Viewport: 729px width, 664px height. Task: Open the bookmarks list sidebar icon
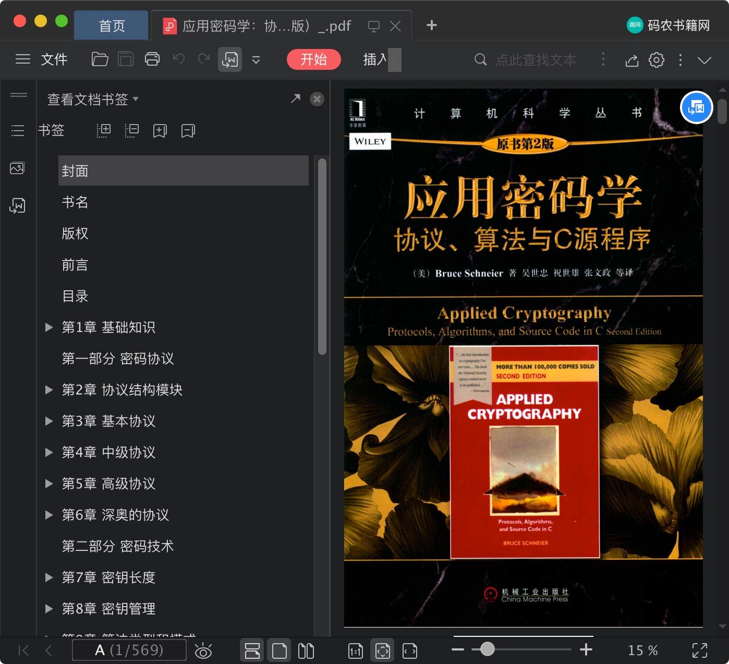18,130
